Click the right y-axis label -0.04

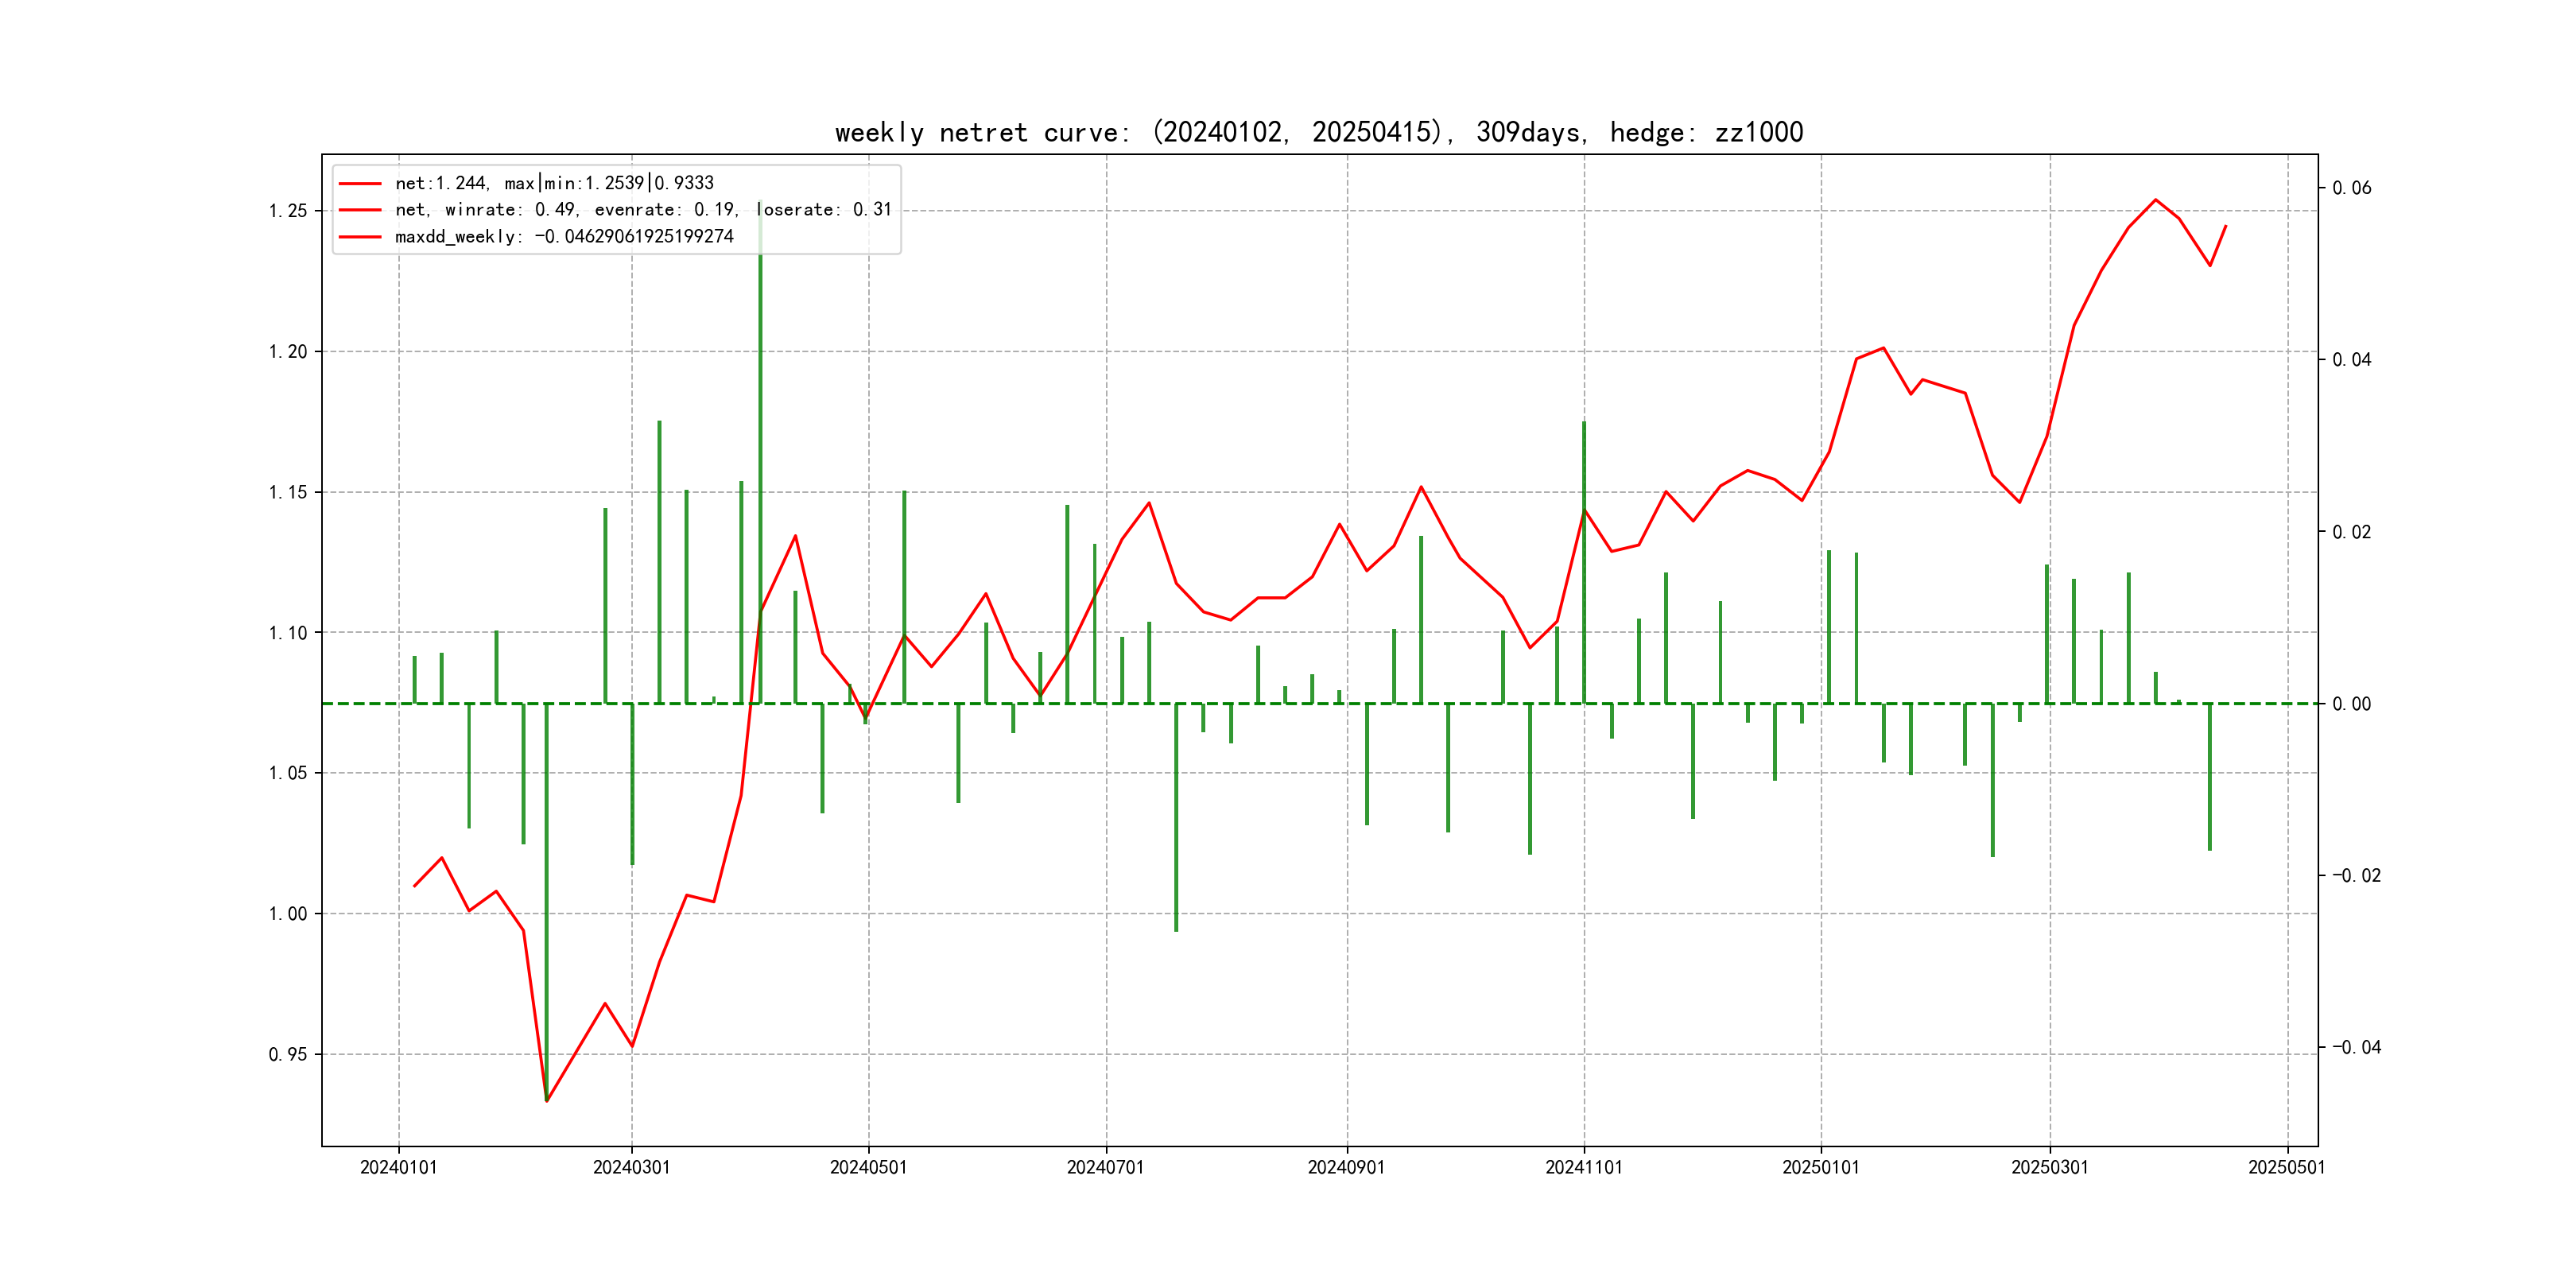click(x=2356, y=1047)
